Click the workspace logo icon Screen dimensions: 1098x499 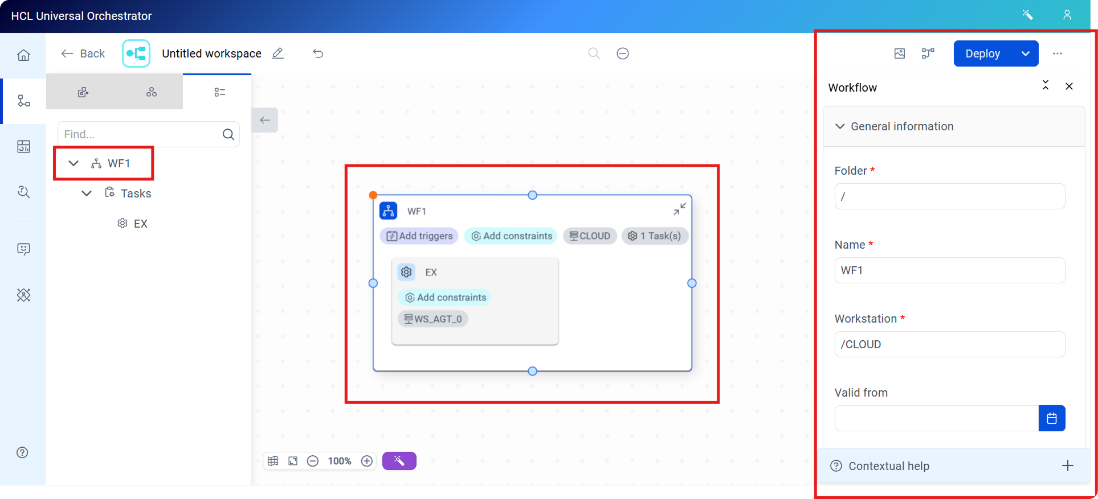136,53
